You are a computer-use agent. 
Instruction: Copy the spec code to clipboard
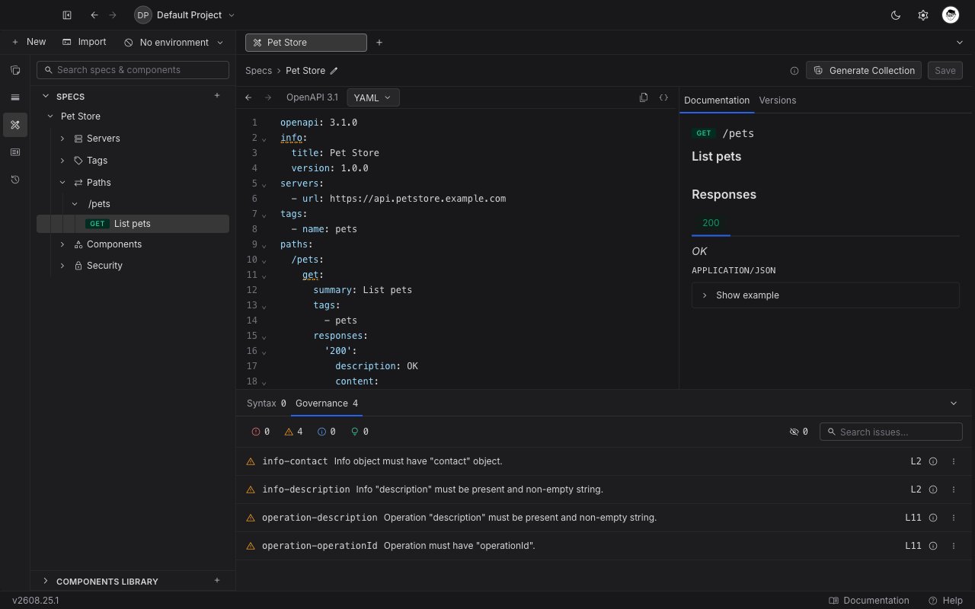click(644, 97)
